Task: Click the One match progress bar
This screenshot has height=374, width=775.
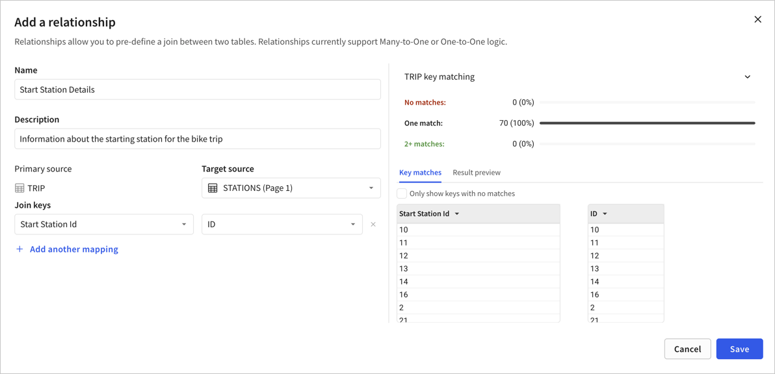Action: (647, 123)
